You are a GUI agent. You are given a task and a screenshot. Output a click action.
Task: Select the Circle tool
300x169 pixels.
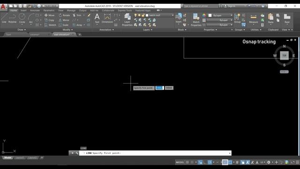pos(22,18)
